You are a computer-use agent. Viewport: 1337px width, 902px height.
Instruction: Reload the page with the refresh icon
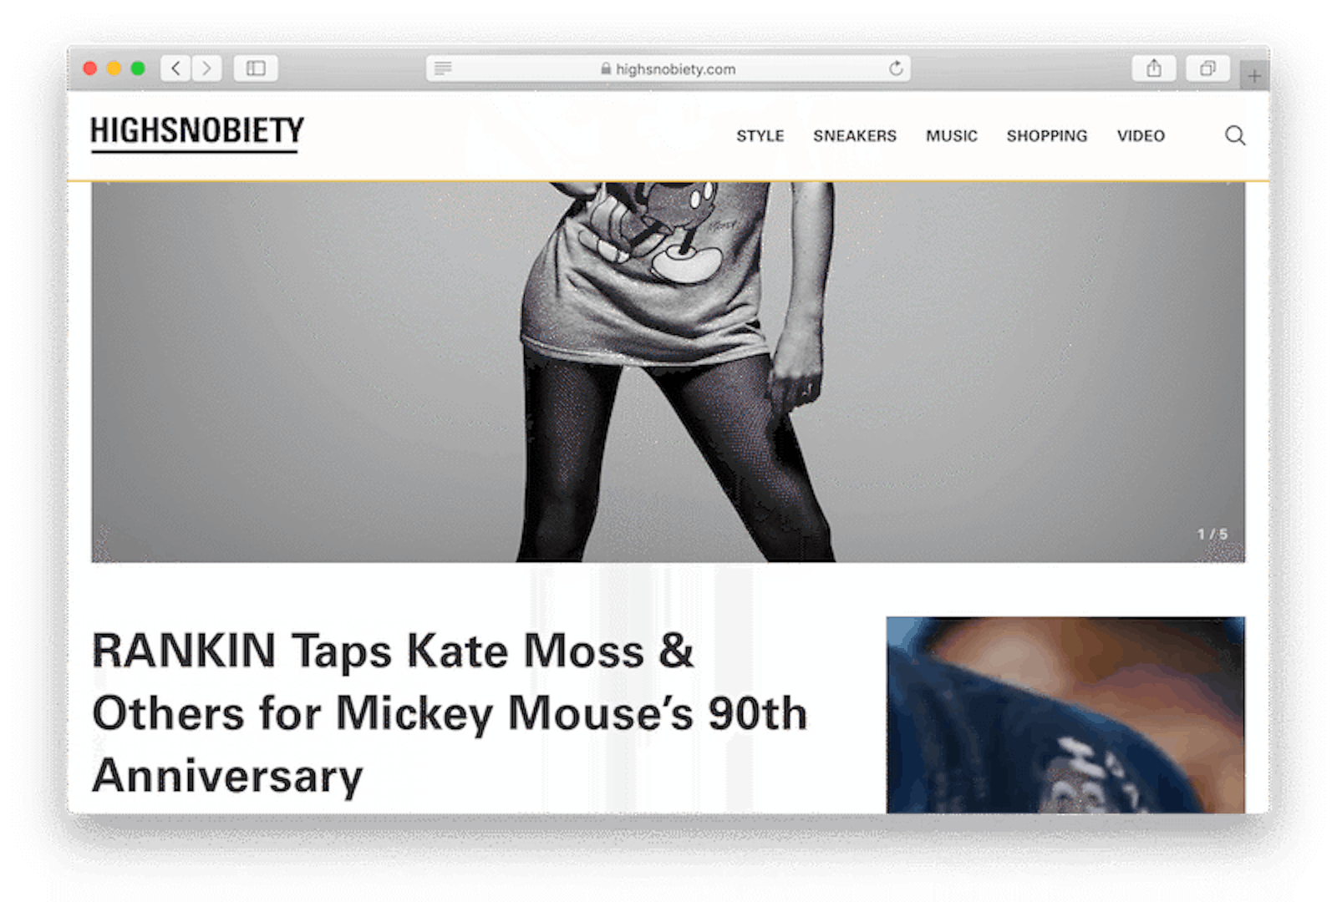[x=896, y=68]
